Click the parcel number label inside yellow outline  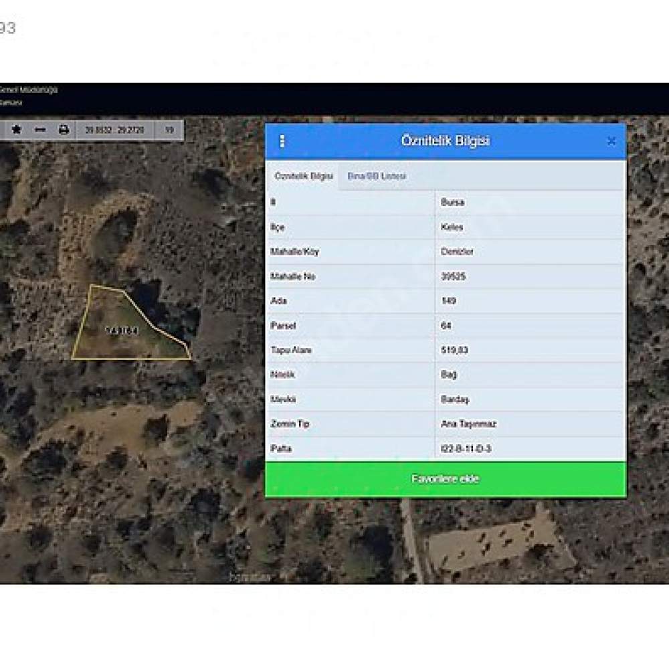[x=122, y=330]
